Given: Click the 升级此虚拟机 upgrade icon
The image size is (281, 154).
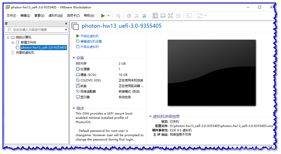Looking at the screenshot, I should coord(78,47).
